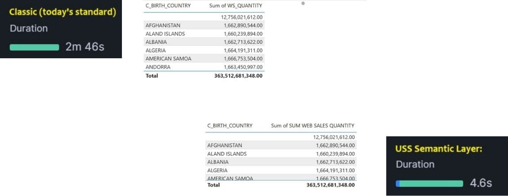Click the "Classic (today's standard)" title
The width and height of the screenshot is (508, 196).
62,12
